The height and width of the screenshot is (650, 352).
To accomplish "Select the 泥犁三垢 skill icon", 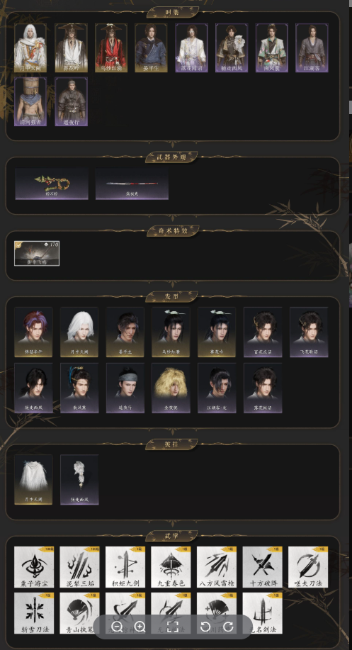I will pos(79,567).
